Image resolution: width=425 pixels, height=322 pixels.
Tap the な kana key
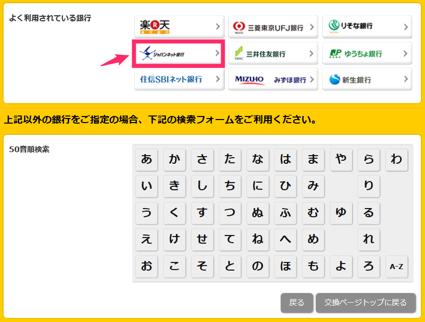point(258,160)
